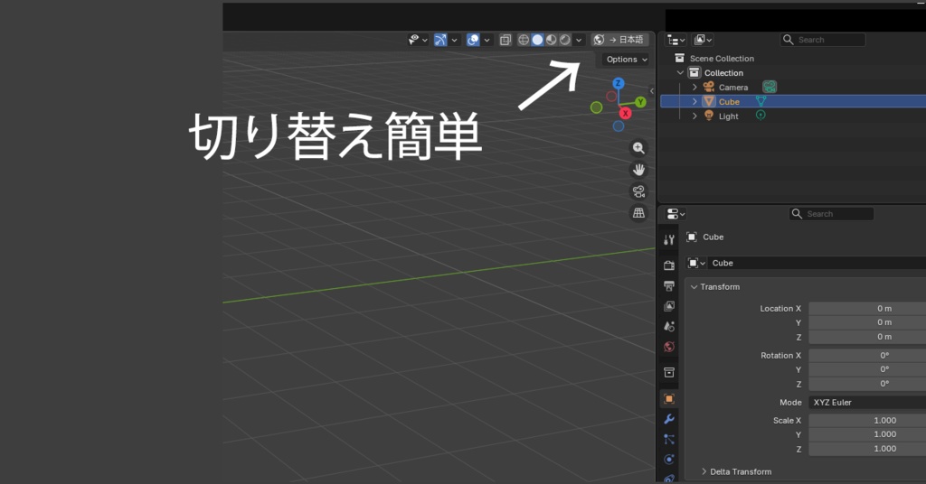926x484 pixels.
Task: Open the Particles properties tab
Action: pyautogui.click(x=668, y=439)
